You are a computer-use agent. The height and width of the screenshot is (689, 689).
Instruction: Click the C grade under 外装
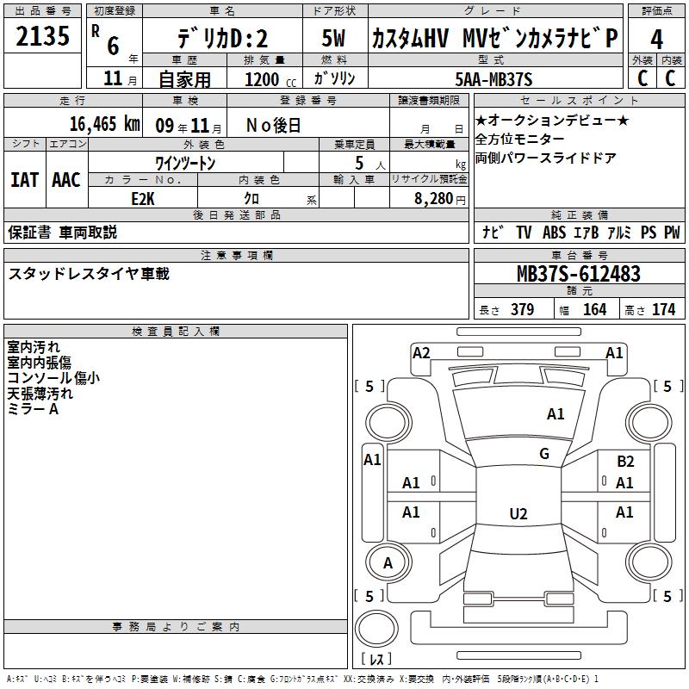point(642,78)
